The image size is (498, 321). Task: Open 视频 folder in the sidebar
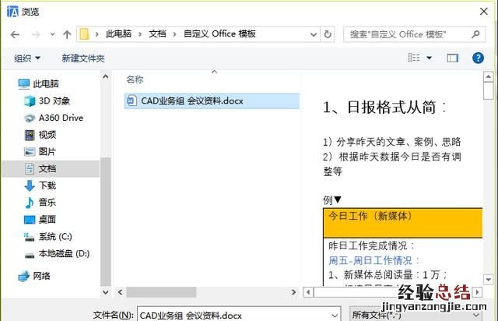pyautogui.click(x=40, y=135)
